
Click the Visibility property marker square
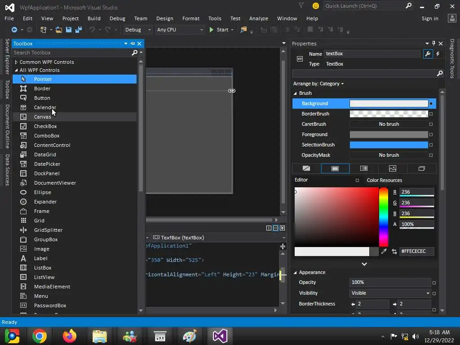[434, 293]
